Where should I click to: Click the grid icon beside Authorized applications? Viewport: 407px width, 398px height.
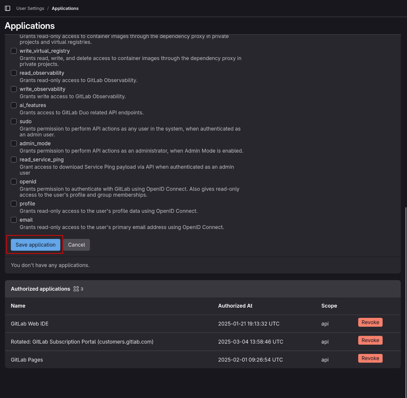76,288
